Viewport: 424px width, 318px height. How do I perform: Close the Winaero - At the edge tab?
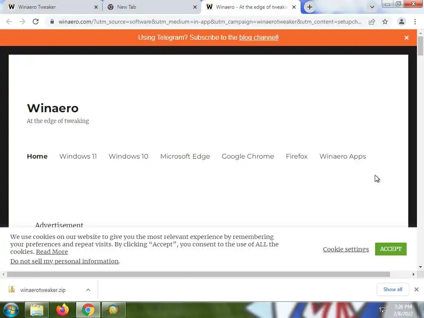(294, 7)
